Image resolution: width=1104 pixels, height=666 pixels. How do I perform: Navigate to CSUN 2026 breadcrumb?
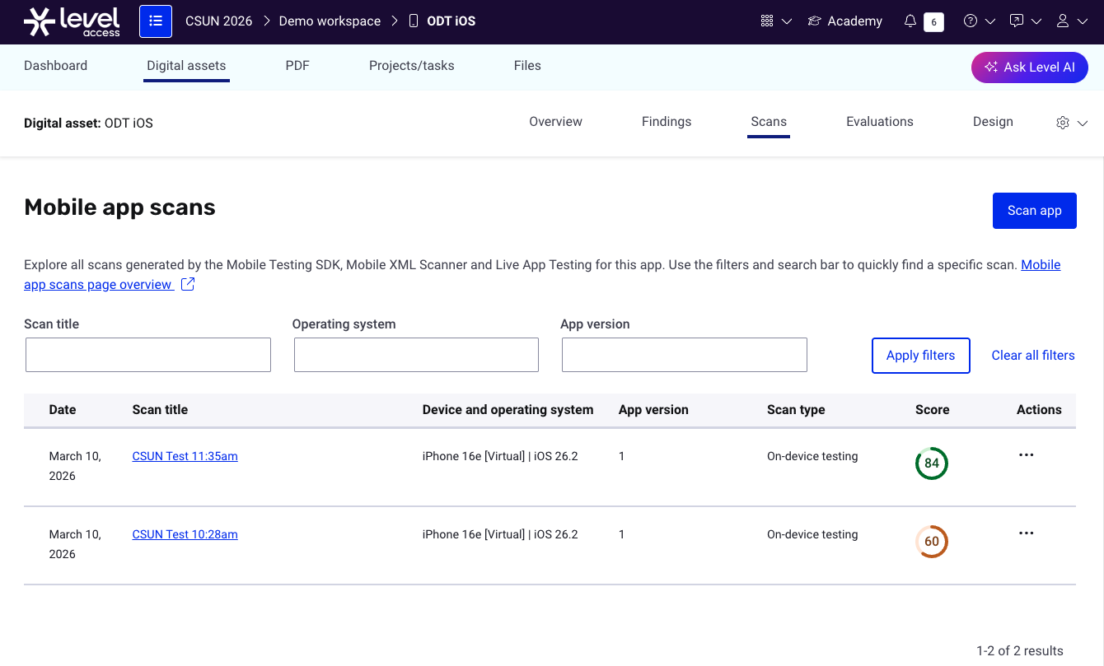pyautogui.click(x=219, y=21)
